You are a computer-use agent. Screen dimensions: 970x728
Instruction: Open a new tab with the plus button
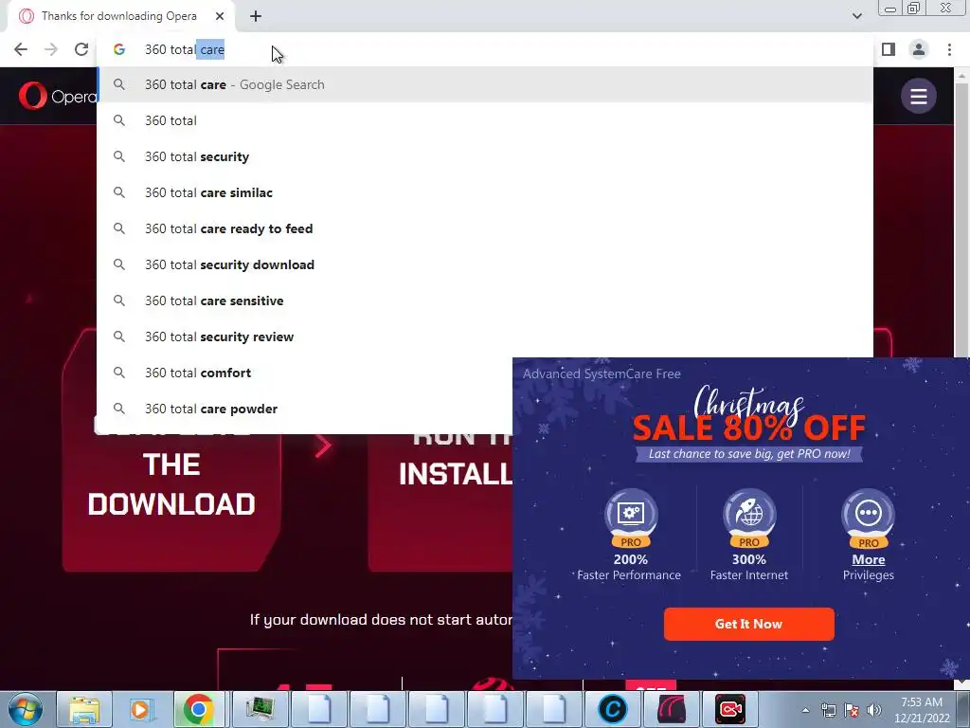[256, 17]
